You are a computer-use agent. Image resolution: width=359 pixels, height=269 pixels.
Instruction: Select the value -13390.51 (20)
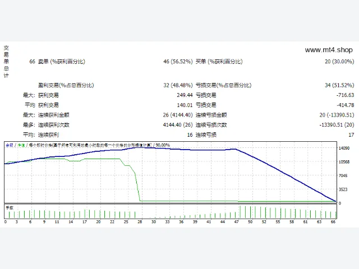(337, 125)
